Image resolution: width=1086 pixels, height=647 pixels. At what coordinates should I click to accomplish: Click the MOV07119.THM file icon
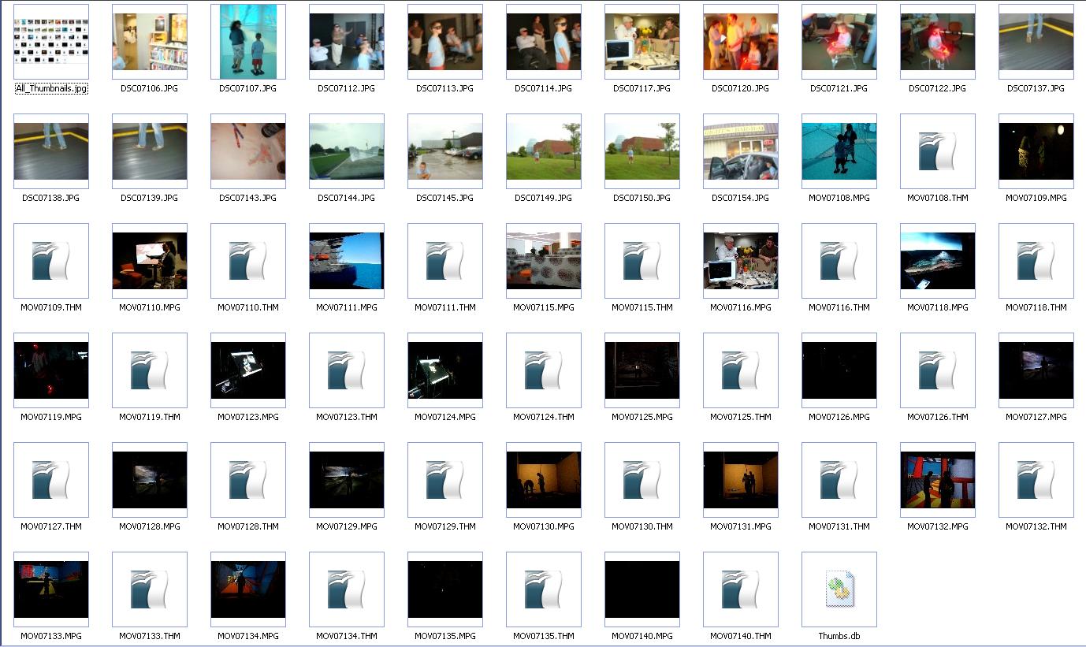(x=150, y=370)
